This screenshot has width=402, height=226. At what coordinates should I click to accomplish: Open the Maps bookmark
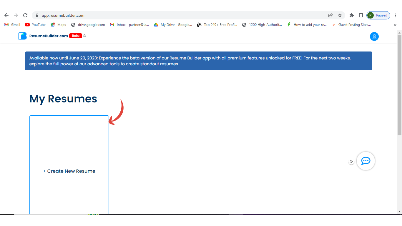pos(58,25)
